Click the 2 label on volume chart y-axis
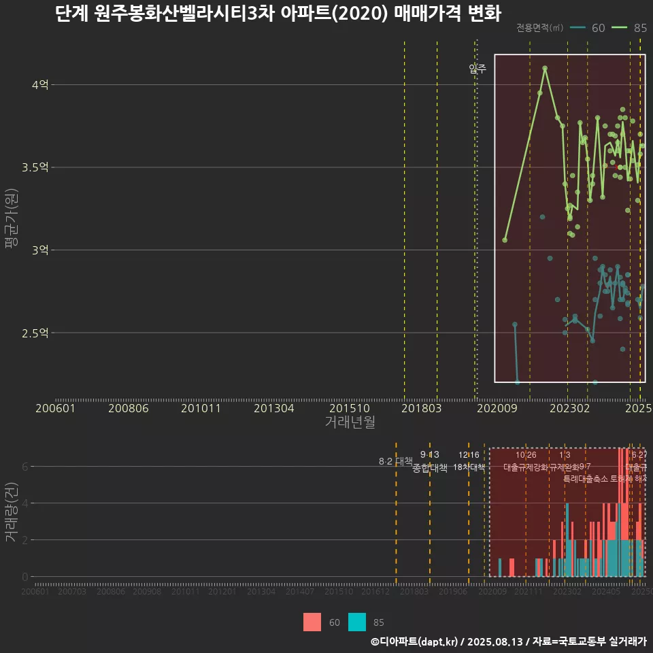Viewport: 653px width, 653px height. pos(25,539)
